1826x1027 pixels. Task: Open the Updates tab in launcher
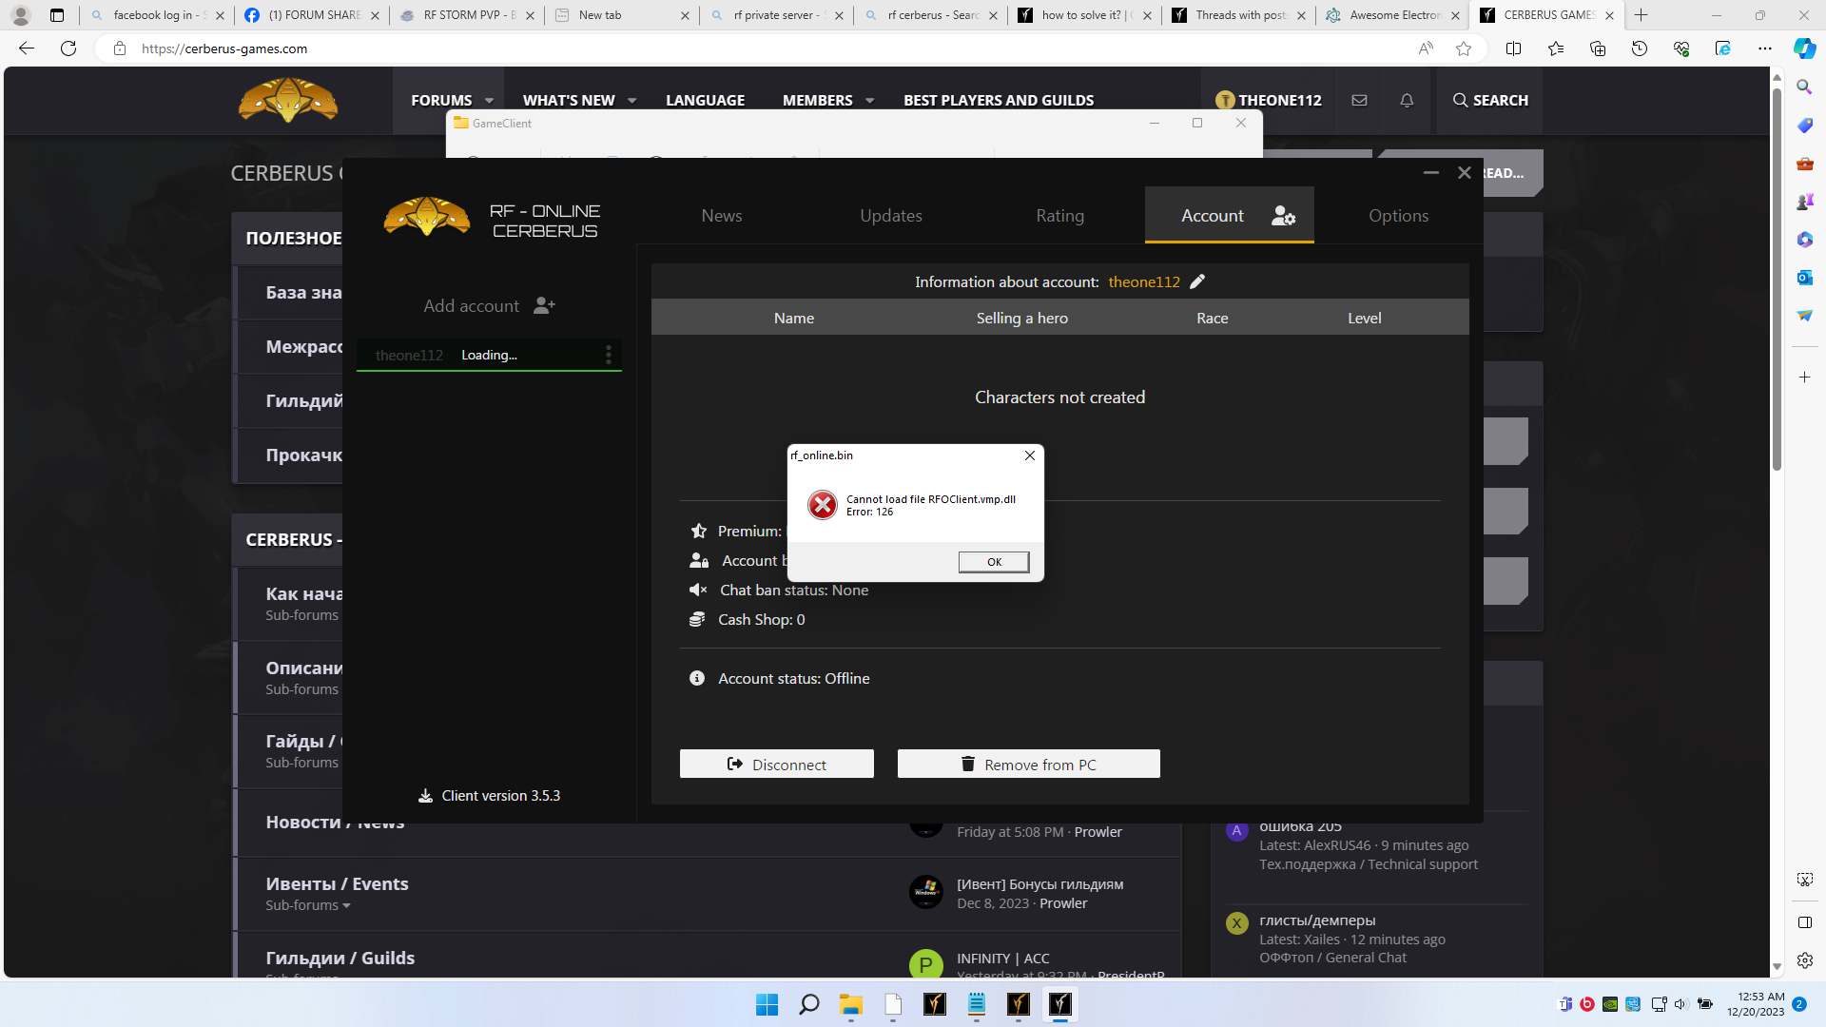891,216
